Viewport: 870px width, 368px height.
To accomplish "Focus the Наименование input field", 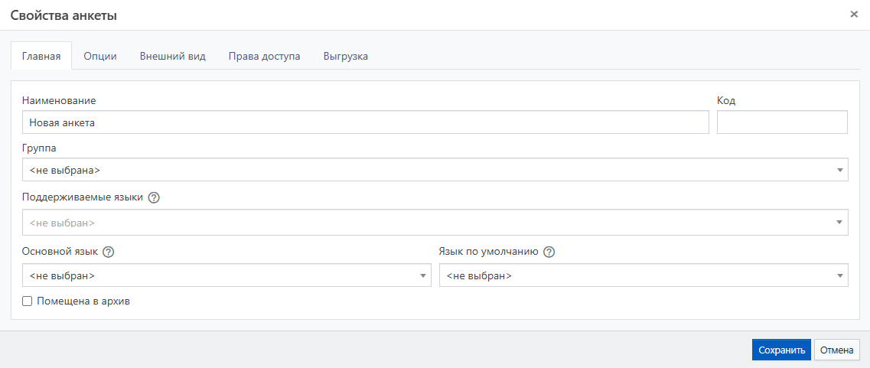I will (x=366, y=122).
